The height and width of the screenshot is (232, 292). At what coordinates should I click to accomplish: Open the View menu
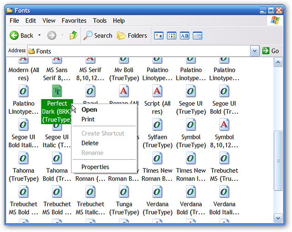49,21
